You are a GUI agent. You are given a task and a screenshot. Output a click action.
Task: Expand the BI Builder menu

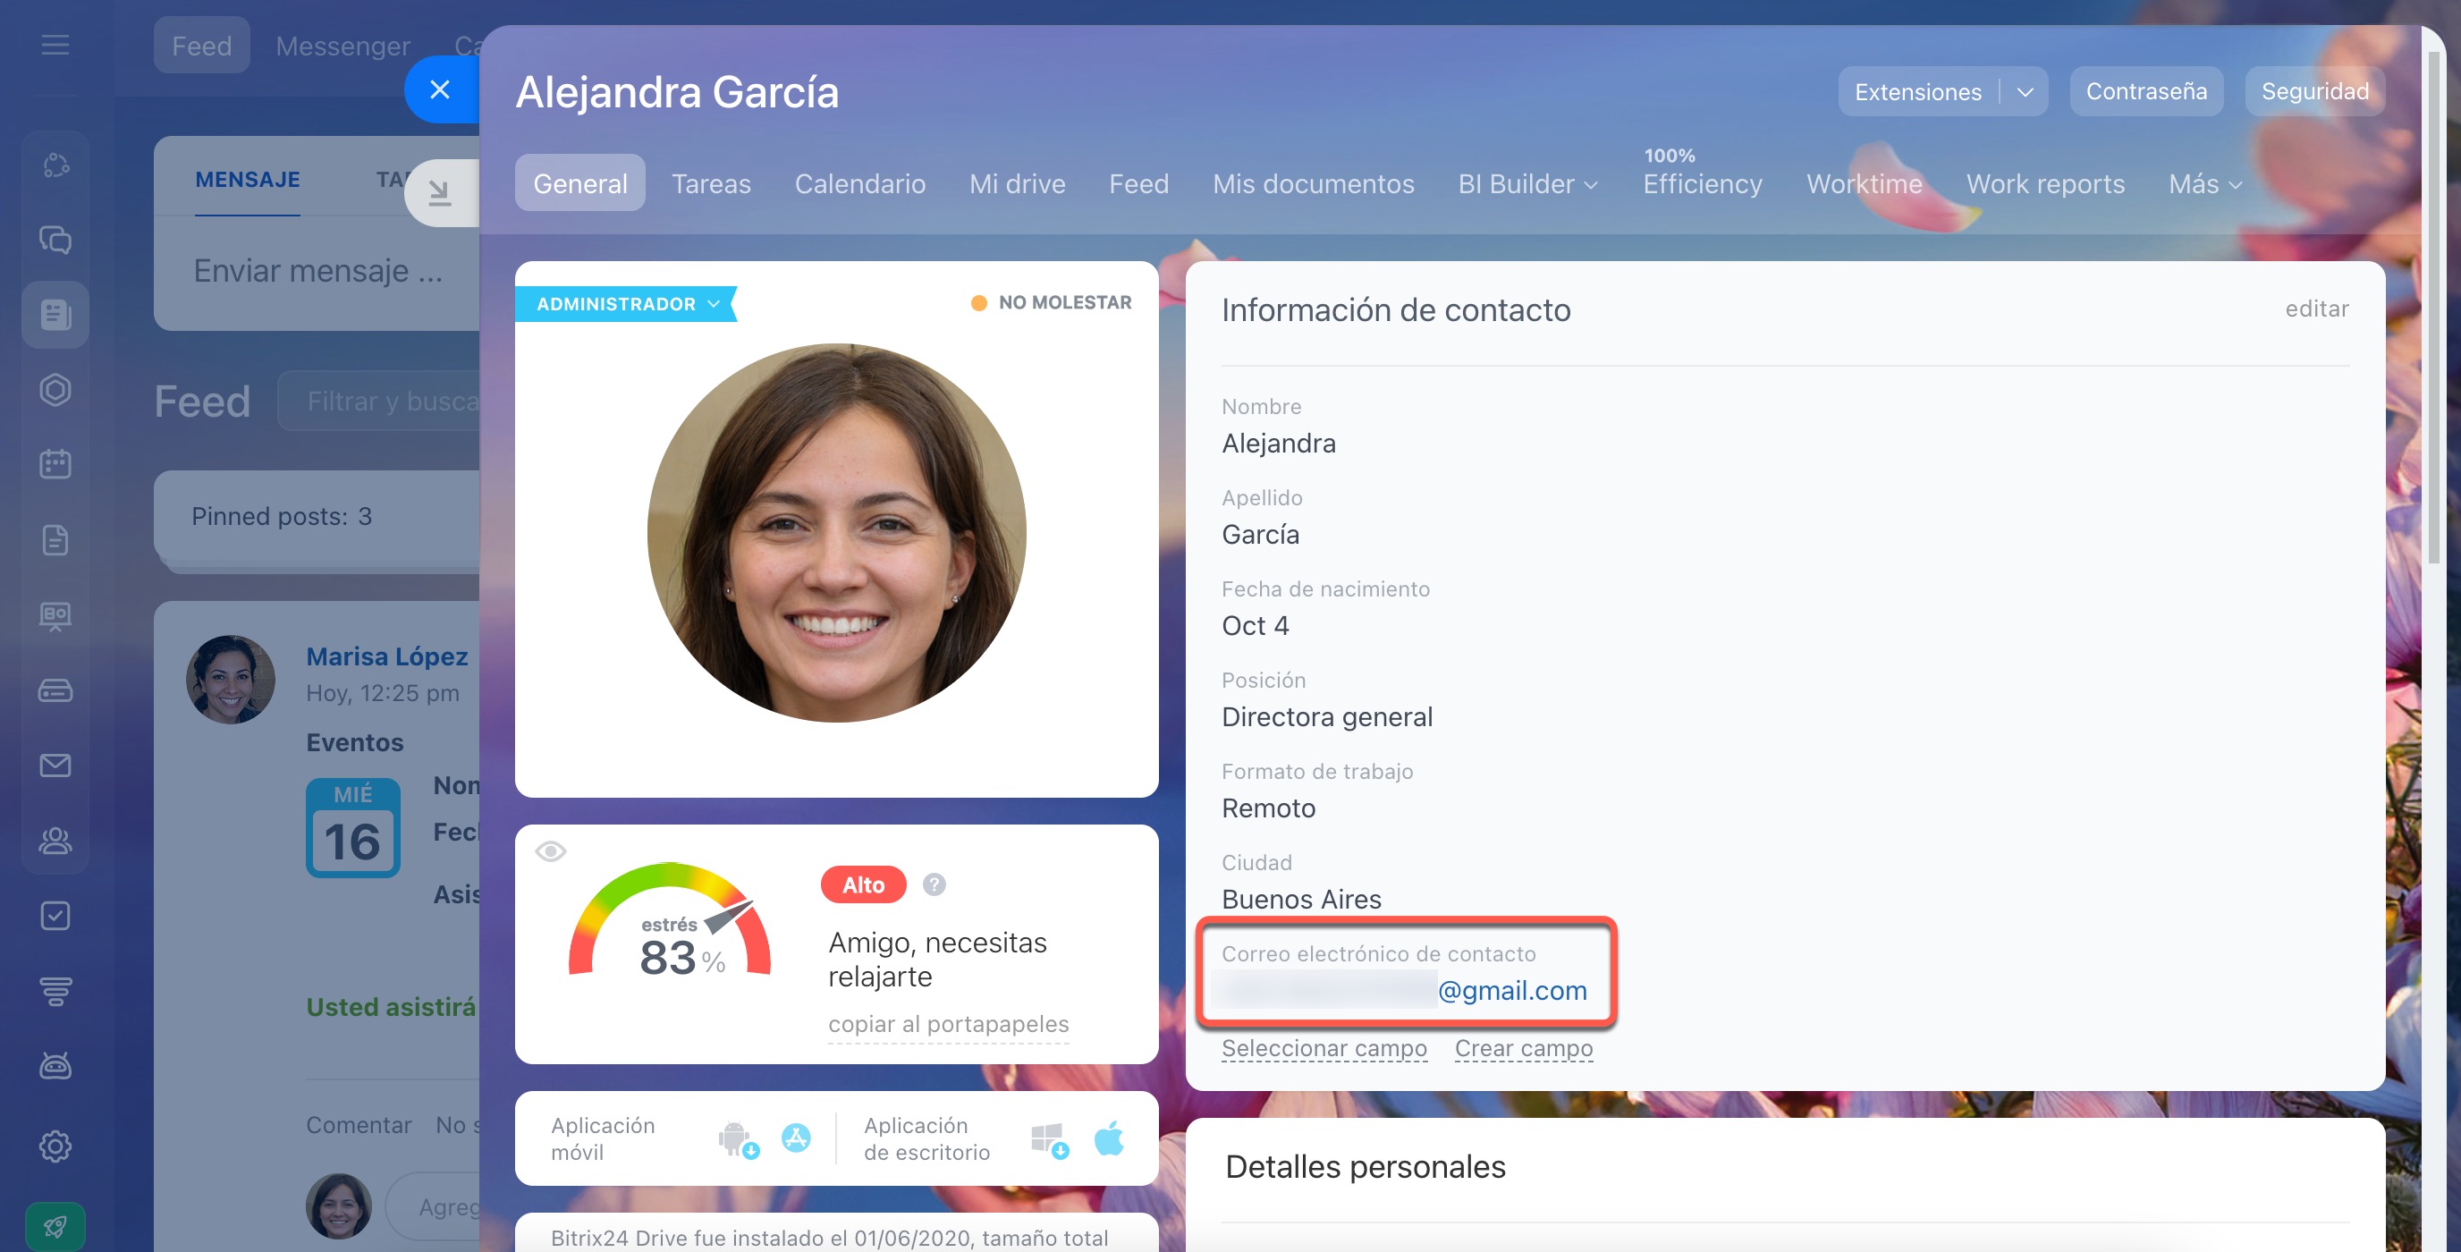point(1527,183)
